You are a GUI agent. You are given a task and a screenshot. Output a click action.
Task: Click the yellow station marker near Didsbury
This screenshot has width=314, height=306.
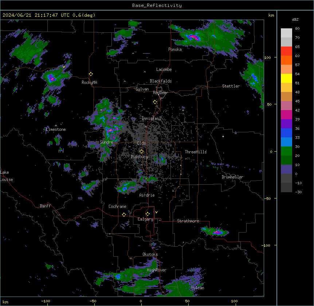[141, 151]
